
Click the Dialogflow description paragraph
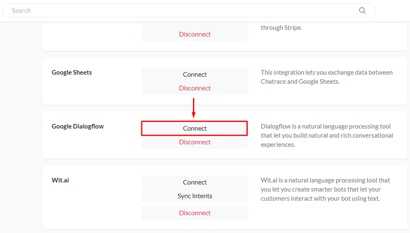pyautogui.click(x=326, y=135)
